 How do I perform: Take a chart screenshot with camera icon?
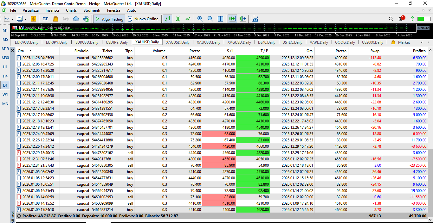click(255, 19)
